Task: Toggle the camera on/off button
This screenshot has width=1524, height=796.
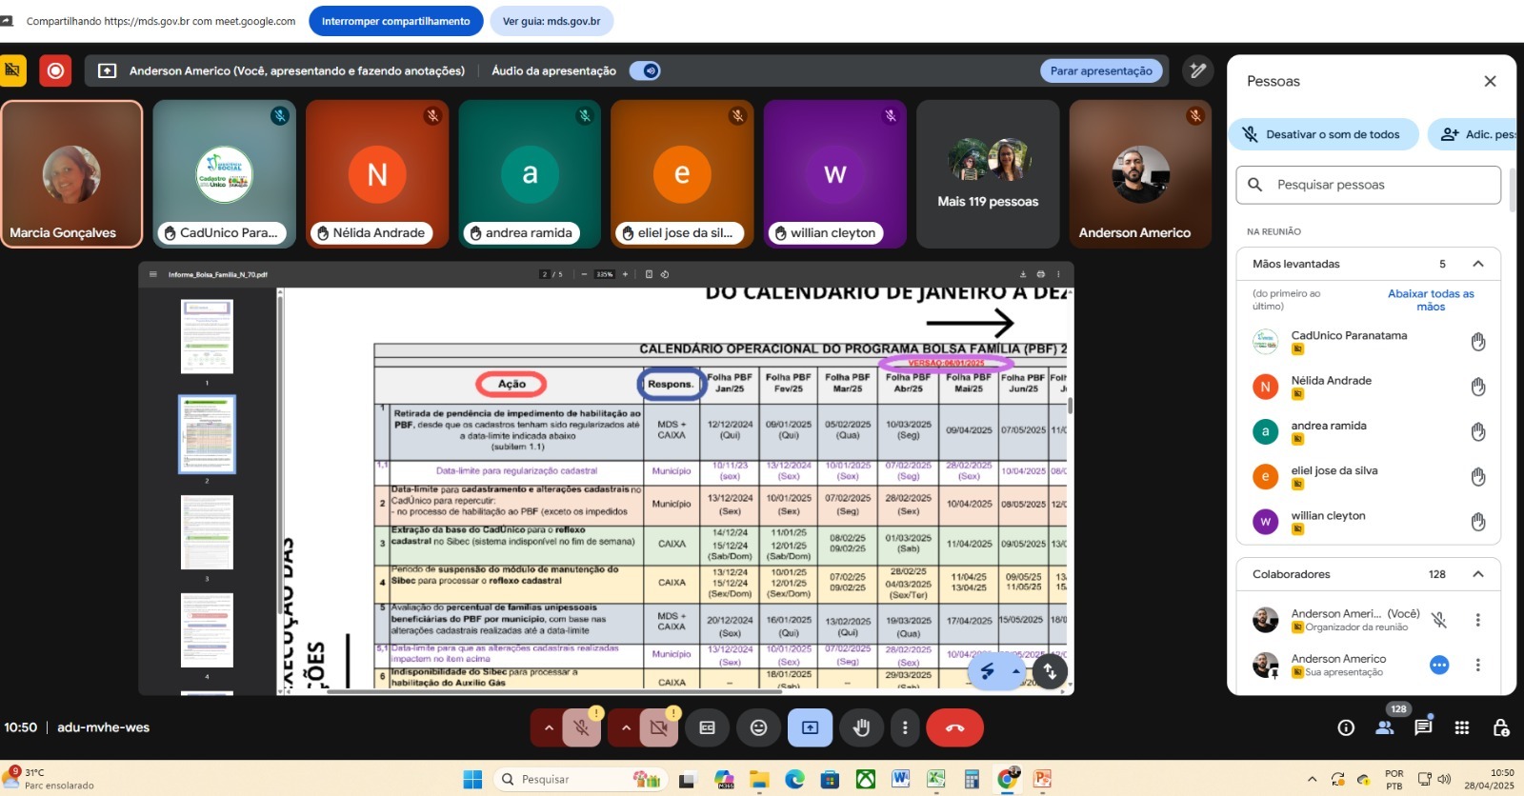Action: pos(658,727)
